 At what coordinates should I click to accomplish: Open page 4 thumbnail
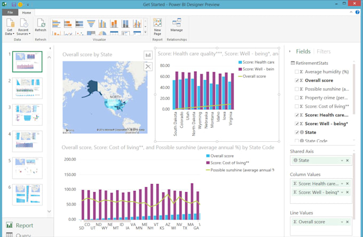[27, 141]
